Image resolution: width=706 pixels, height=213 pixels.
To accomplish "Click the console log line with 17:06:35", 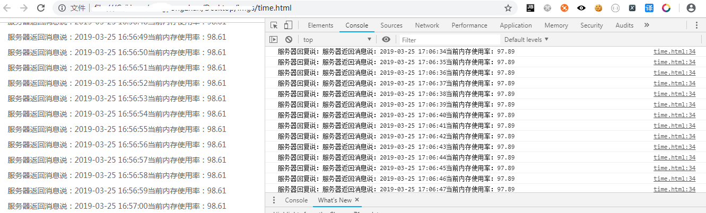I will tap(396, 62).
